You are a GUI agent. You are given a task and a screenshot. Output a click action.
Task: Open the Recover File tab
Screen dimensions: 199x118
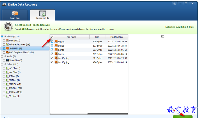[x=42, y=15]
